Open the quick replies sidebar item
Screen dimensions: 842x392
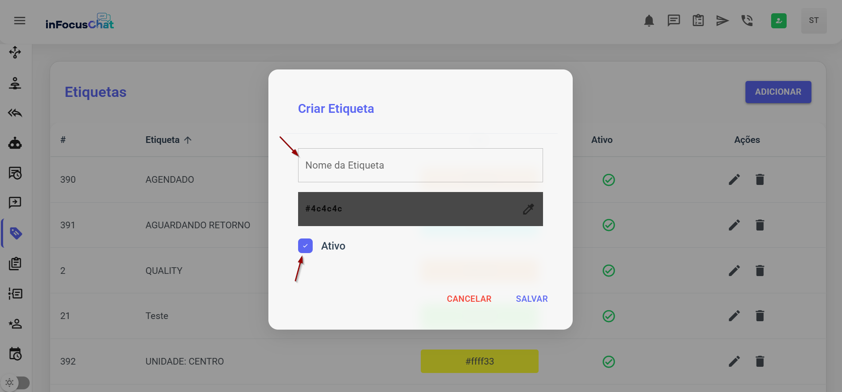15,113
